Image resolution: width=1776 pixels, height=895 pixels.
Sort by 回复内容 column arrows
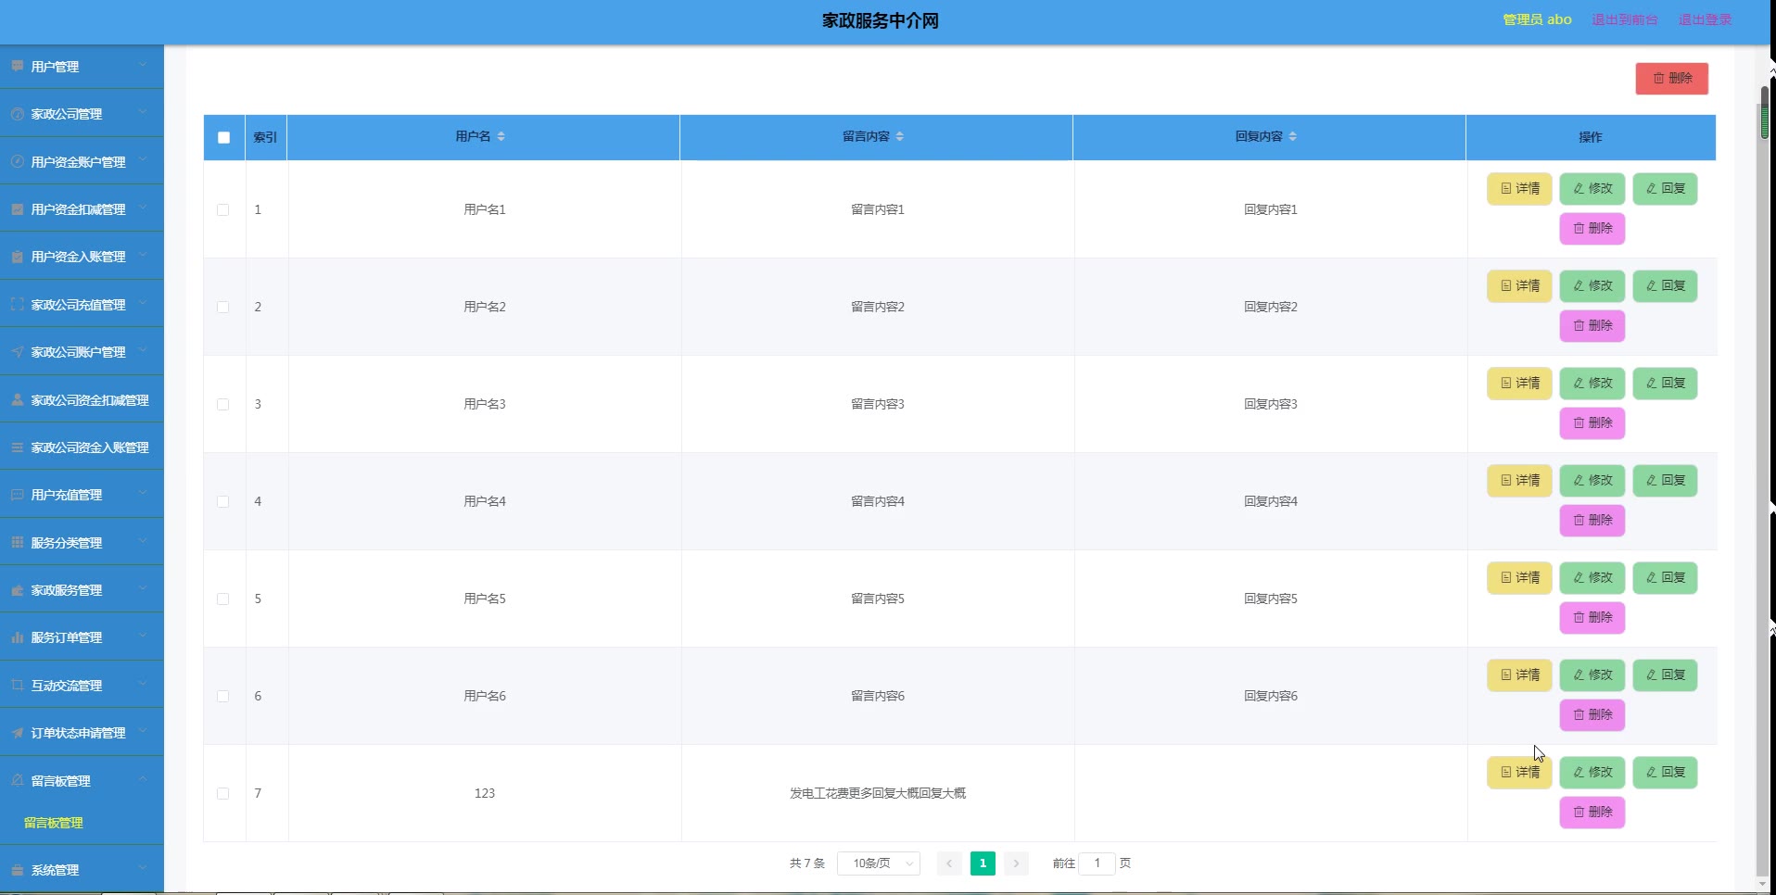click(1293, 136)
